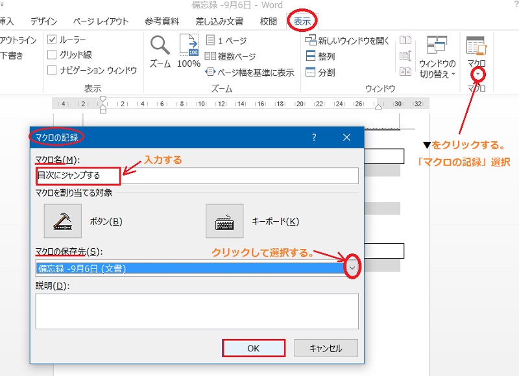This screenshot has height=376, width=519.
Task: Click the side-by-side view icon
Action: (405, 40)
